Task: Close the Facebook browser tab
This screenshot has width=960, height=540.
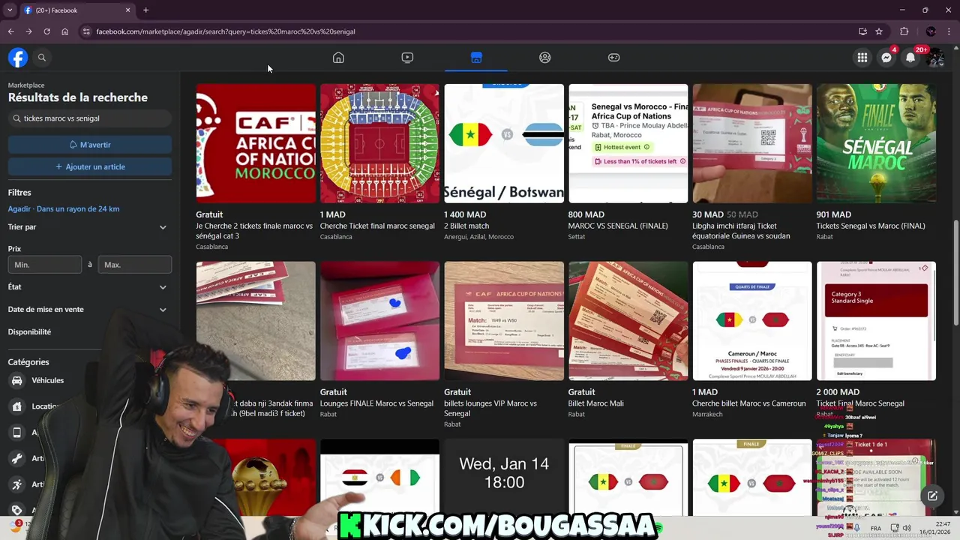Action: (x=127, y=10)
